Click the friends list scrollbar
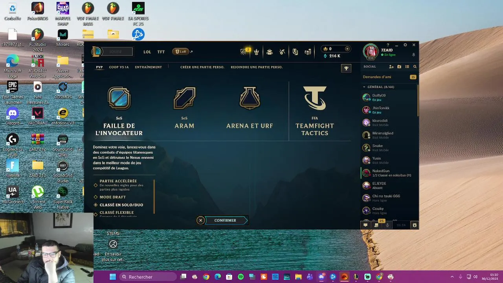This screenshot has height=283, width=503. pos(418,100)
